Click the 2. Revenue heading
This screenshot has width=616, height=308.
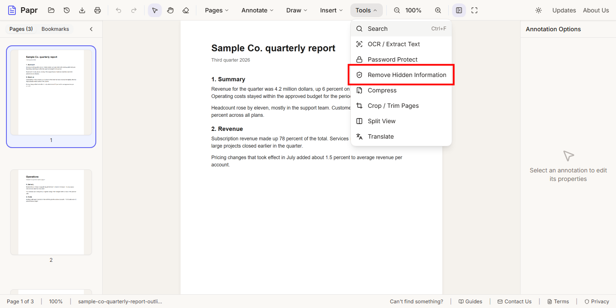[x=227, y=129]
